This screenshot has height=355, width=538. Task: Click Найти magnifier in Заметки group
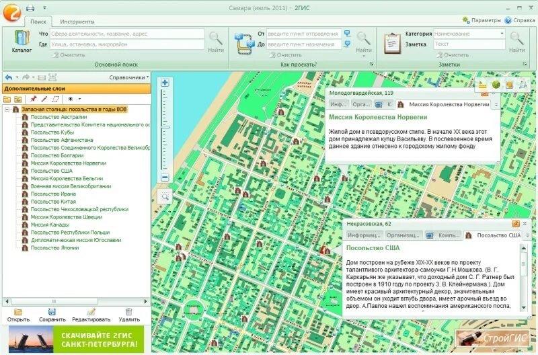tap(516, 42)
